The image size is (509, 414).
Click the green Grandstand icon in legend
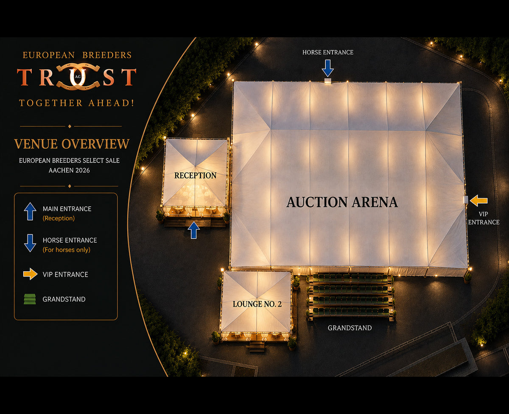point(30,299)
